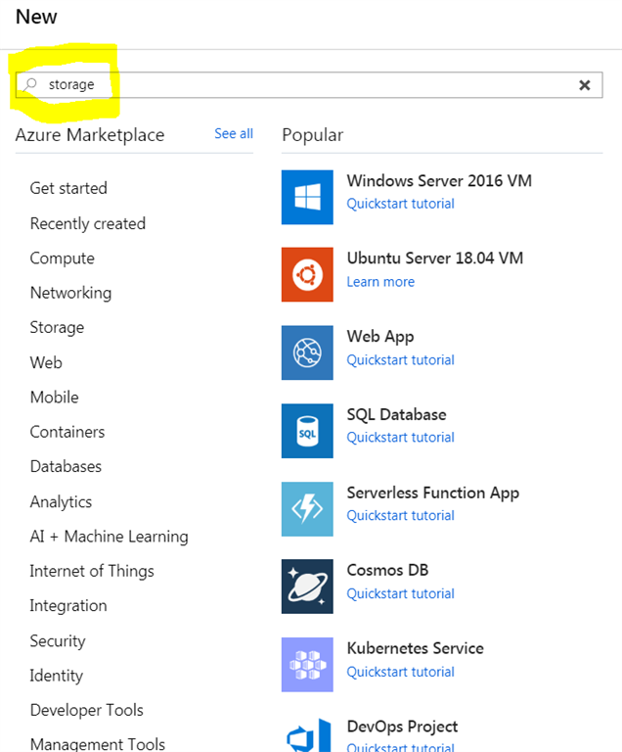Click Windows Server 2016 VM title
The image size is (622, 752).
439,181
